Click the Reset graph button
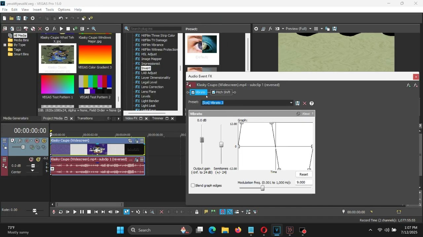Viewport: 423px width, 237px height. click(x=304, y=174)
